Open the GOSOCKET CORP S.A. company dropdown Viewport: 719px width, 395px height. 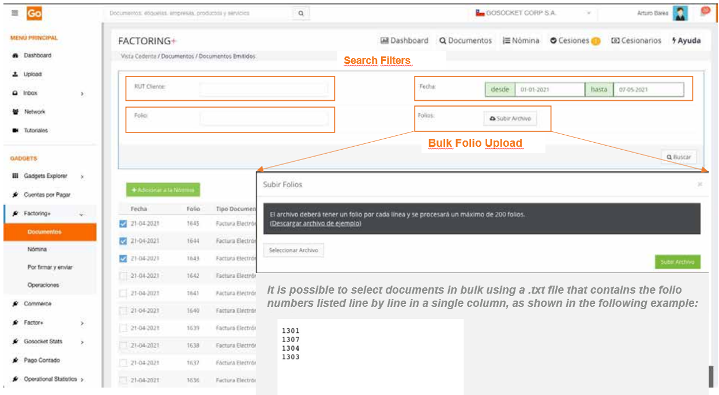[533, 13]
